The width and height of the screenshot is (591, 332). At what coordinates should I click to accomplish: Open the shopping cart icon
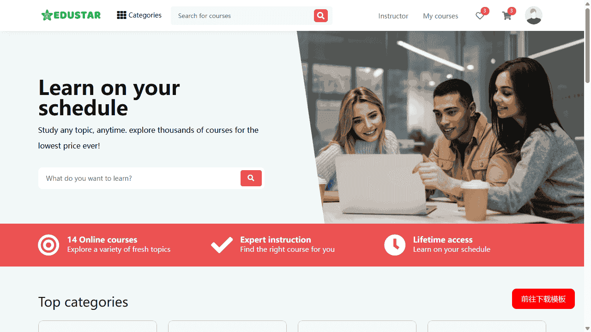[507, 16]
